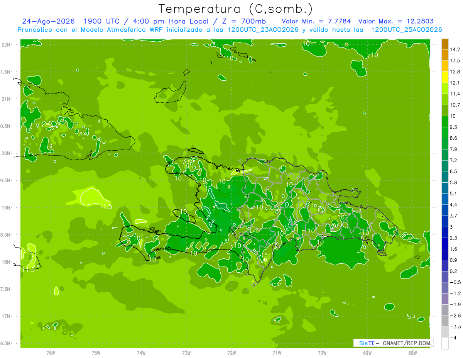The width and height of the screenshot is (463, 358).
Task: Click the white swatch below -4 on legend
Action: click(445, 343)
